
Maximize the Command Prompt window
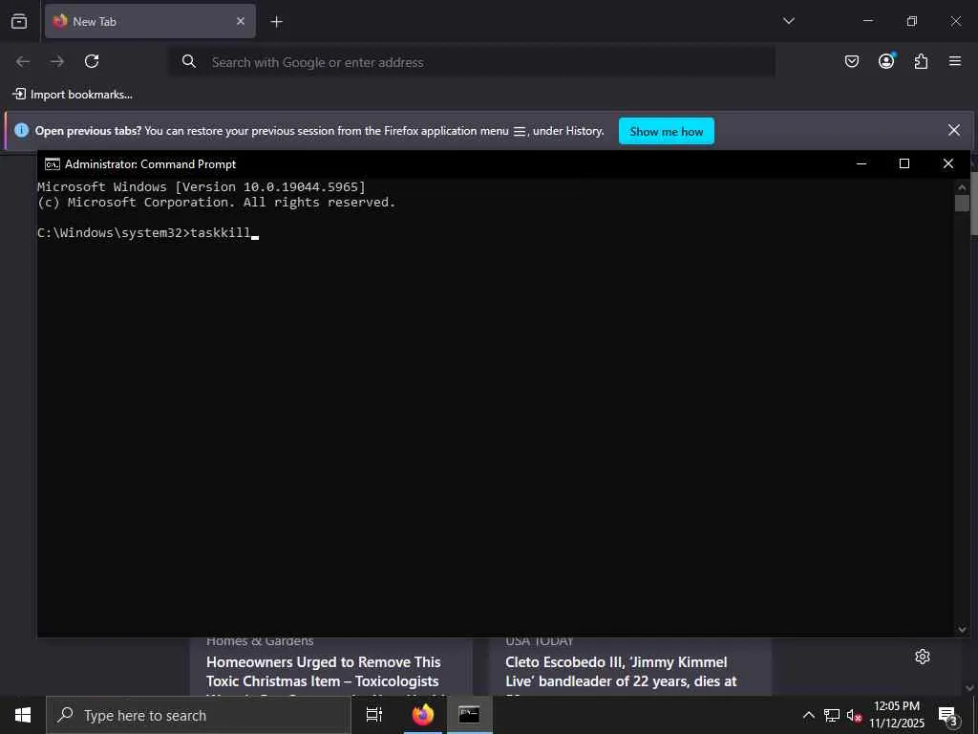click(904, 163)
